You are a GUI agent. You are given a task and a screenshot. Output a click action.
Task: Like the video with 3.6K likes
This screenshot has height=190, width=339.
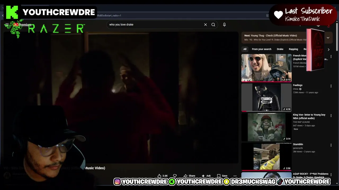coord(162,176)
